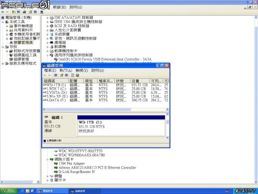This screenshot has width=258, height=194.
Task: Select 磁碟重組工具 icon in left tree
Action: coord(11,55)
